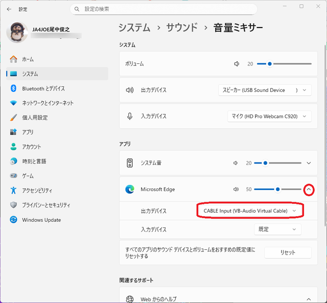Image resolution: width=327 pixels, height=303 pixels.
Task: Select アクセシビリティ in sidebar
Action: [x=57, y=191]
